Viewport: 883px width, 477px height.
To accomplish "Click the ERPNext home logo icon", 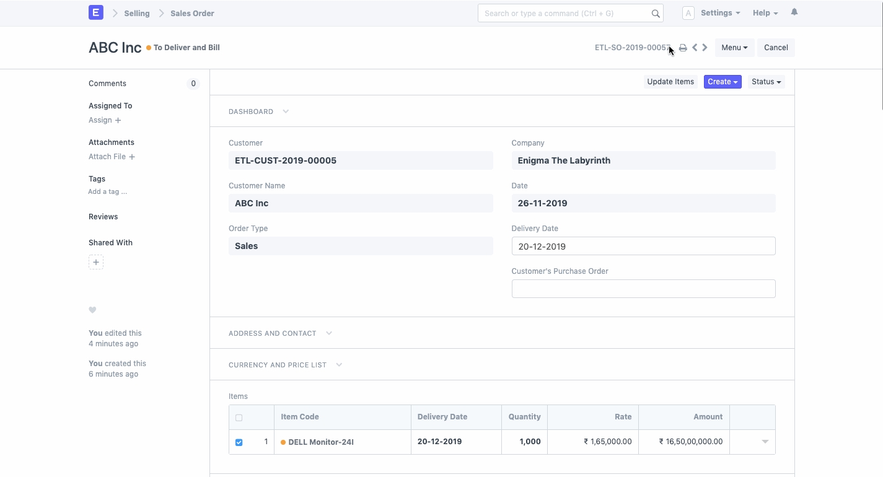I will coord(95,12).
